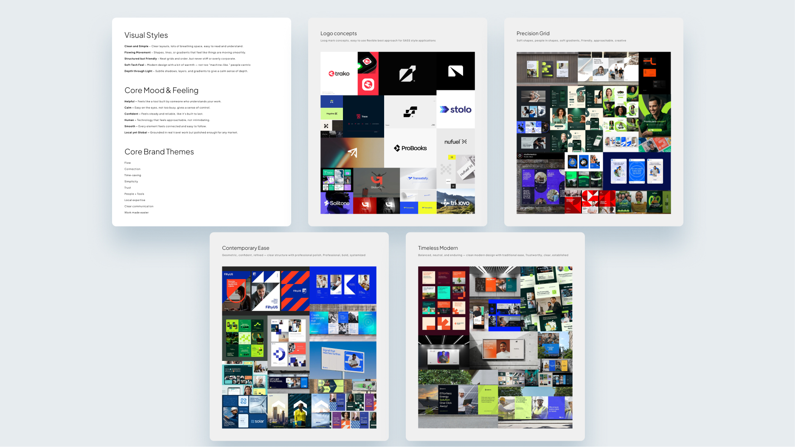Select the Solitone logo tile

[x=337, y=203]
